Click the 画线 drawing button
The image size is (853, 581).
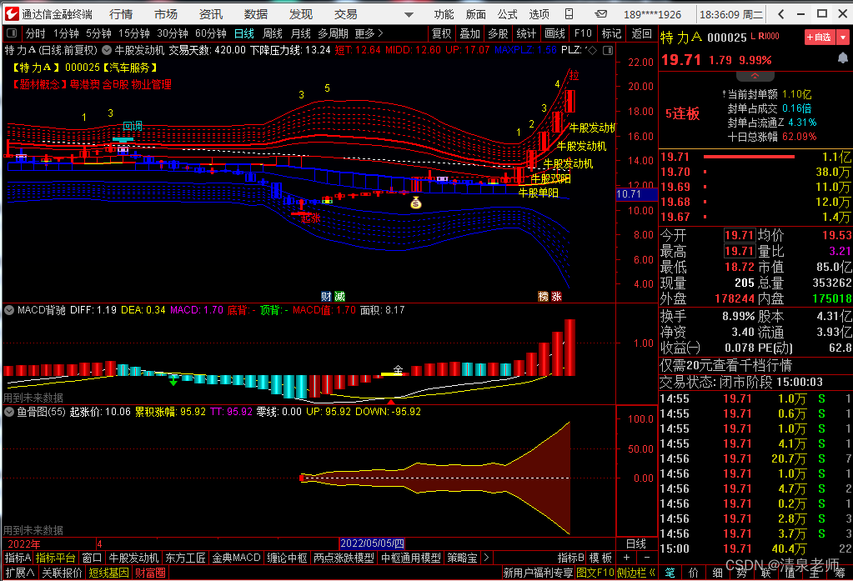point(554,33)
